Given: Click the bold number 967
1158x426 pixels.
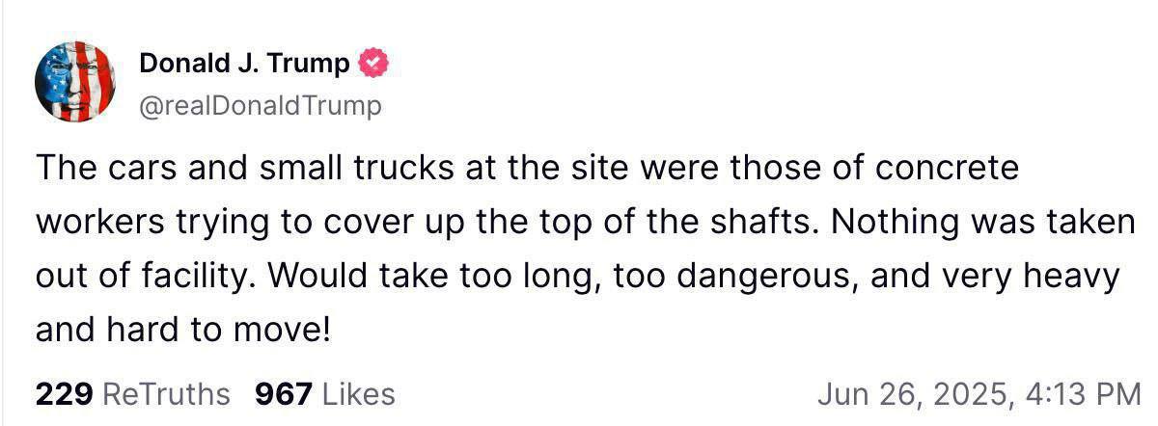Looking at the screenshot, I should tap(283, 394).
